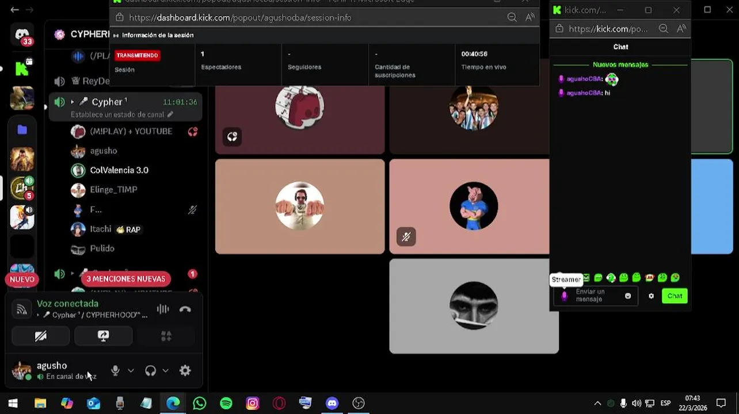739x414 pixels.
Task: Select Pulido in voice list
Action: click(x=102, y=248)
